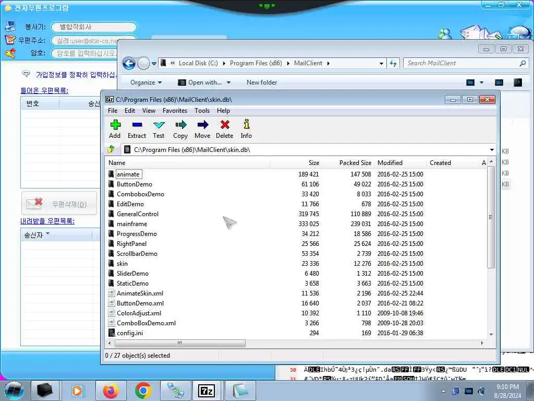Select the animate folder
This screenshot has width=534, height=401.
(128, 174)
